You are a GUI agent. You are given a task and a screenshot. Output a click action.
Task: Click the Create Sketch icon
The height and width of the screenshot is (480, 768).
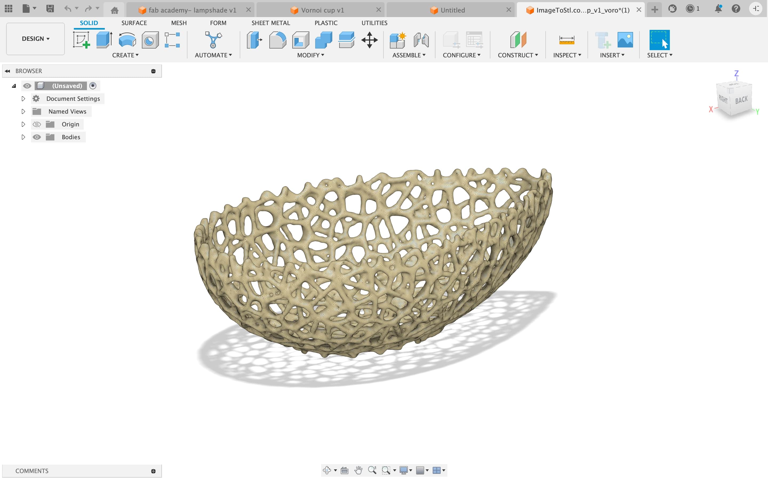(81, 40)
